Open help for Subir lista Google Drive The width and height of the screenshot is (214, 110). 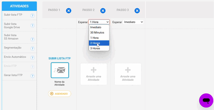point(32,25)
